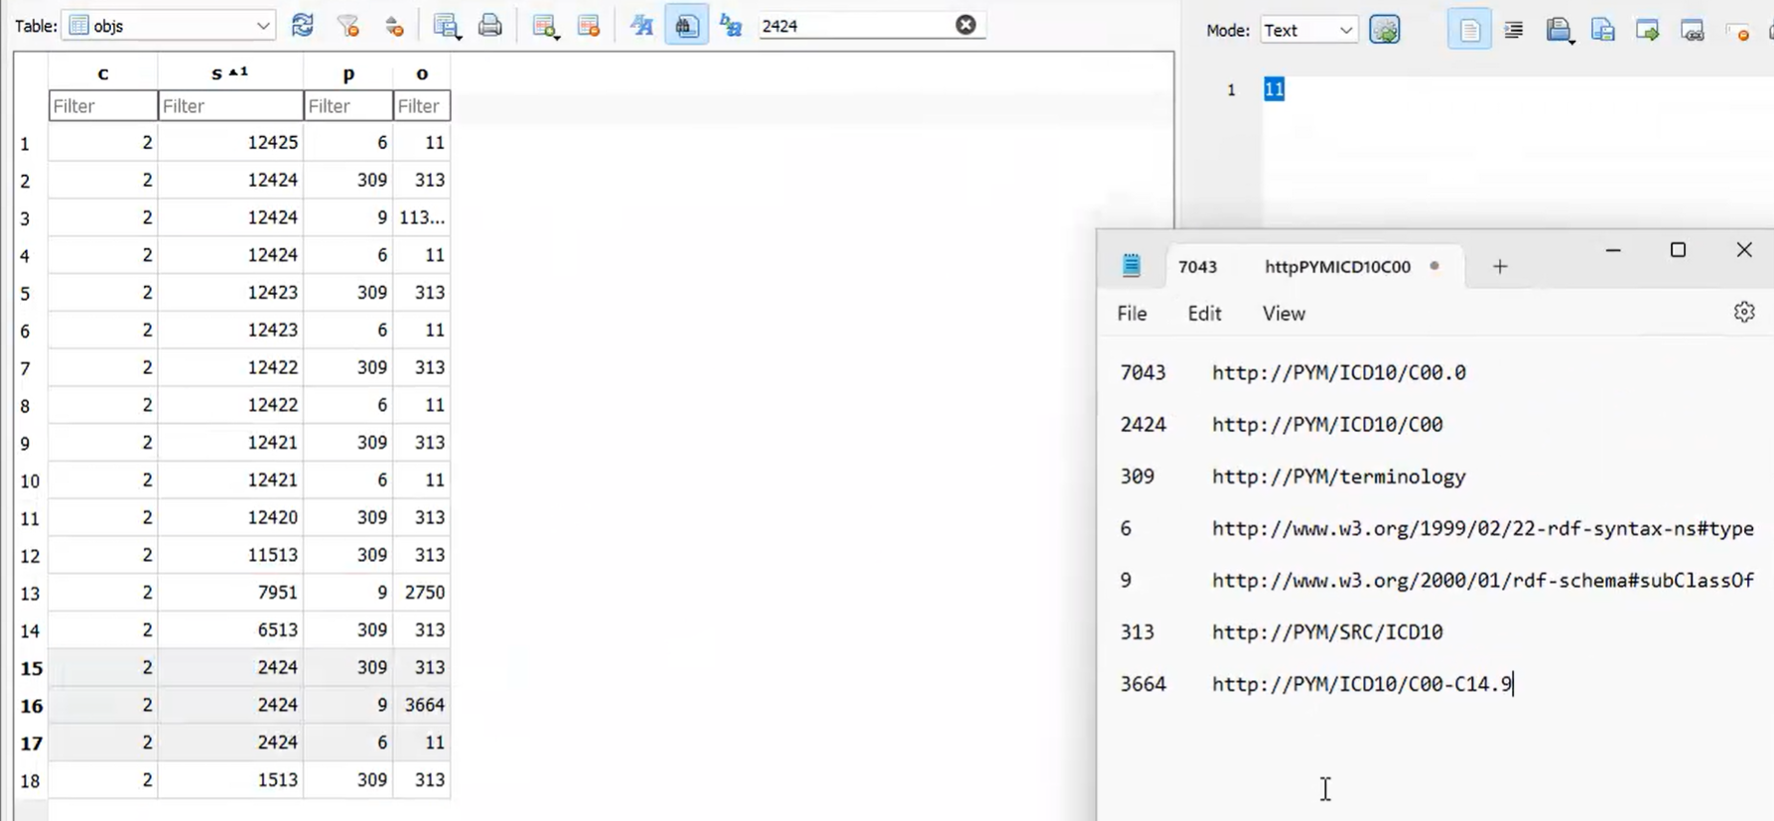Open the Table dropdown showing objs
The height and width of the screenshot is (821, 1774).
click(x=169, y=26)
